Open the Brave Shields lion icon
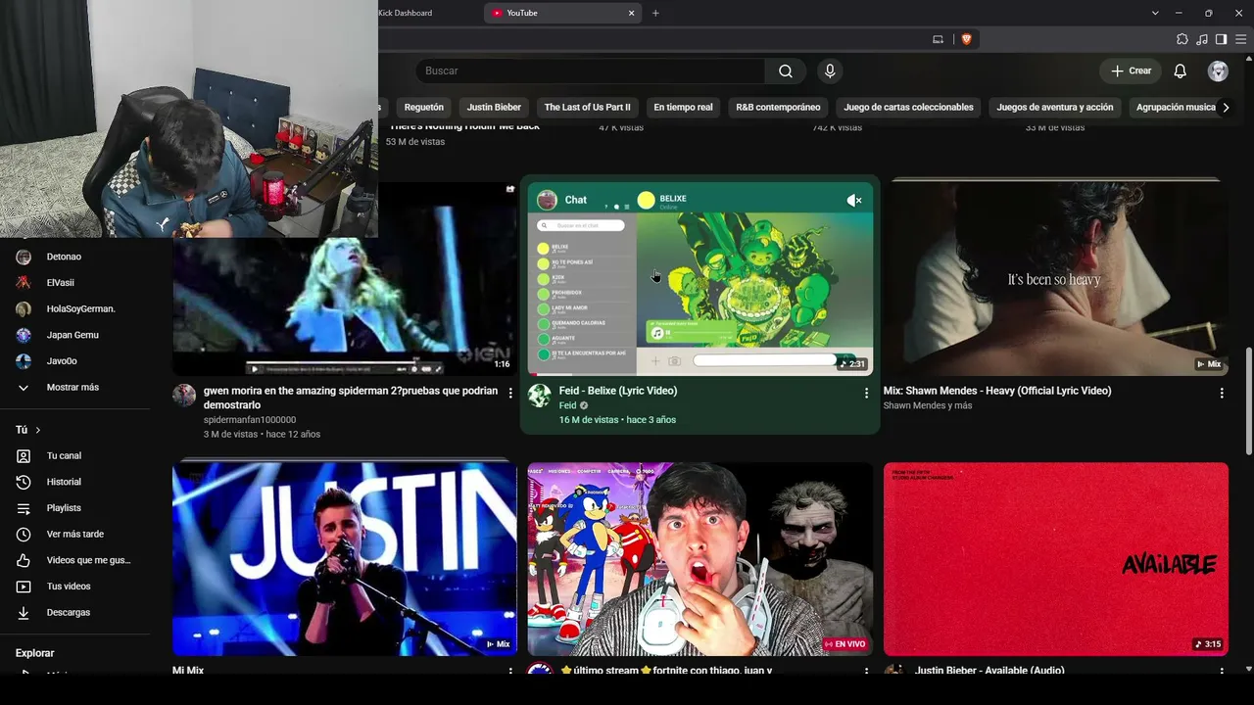This screenshot has height=705, width=1254. [966, 39]
